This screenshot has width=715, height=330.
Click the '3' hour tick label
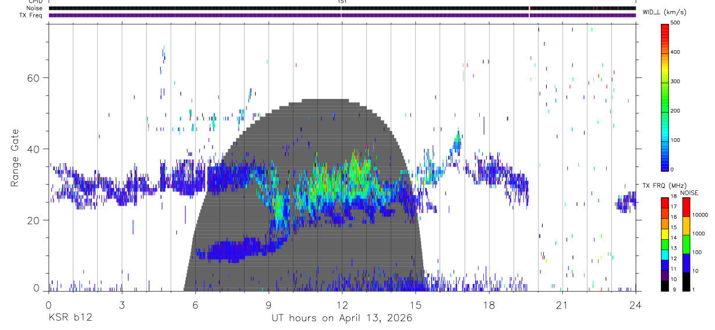(x=122, y=305)
